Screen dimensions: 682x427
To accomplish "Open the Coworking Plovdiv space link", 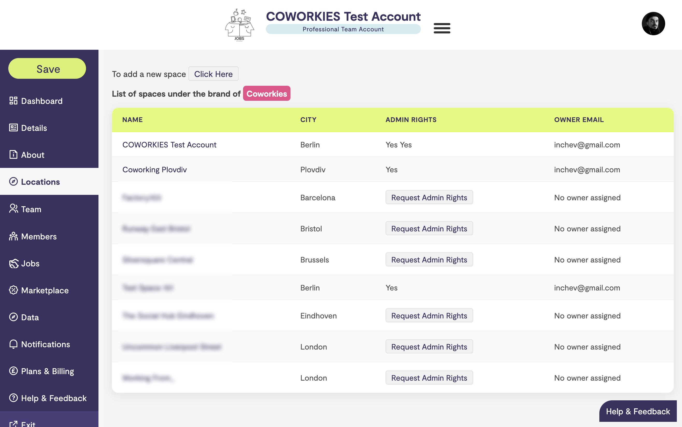I will (154, 169).
